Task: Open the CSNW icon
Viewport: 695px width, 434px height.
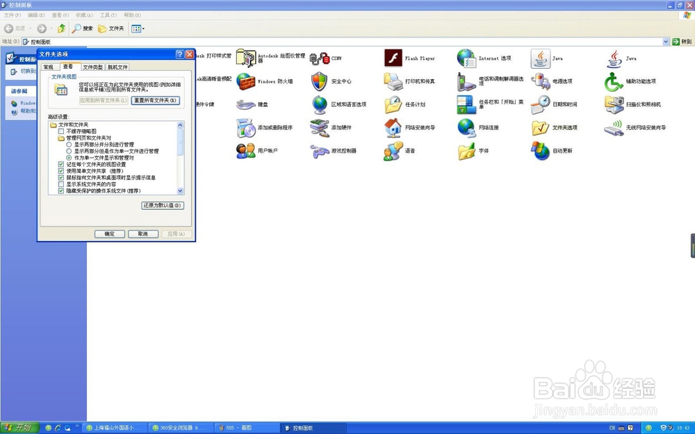Action: [x=319, y=58]
